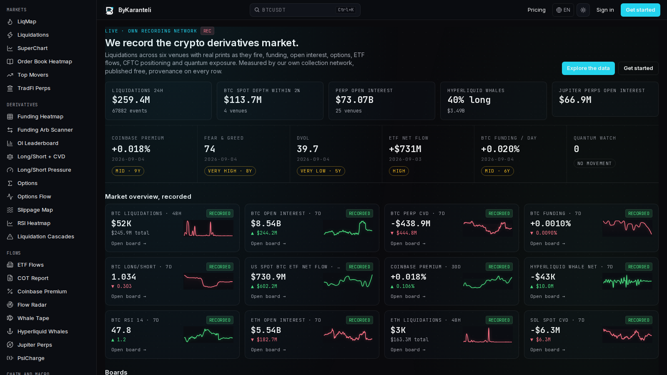This screenshot has height=375, width=667.
Task: Open the Pricing page from top bar
Action: tap(537, 10)
